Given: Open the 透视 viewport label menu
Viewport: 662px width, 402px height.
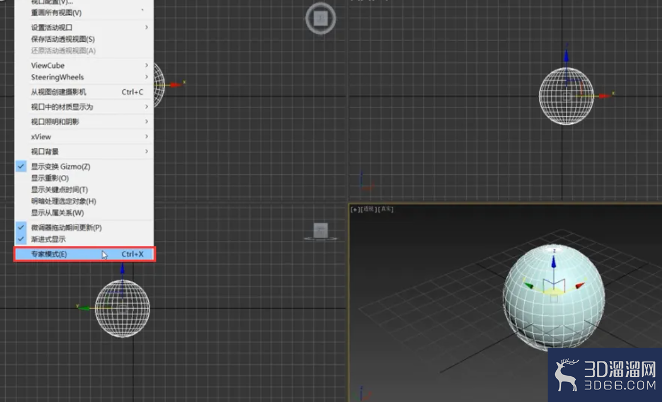Looking at the screenshot, I should point(369,209).
